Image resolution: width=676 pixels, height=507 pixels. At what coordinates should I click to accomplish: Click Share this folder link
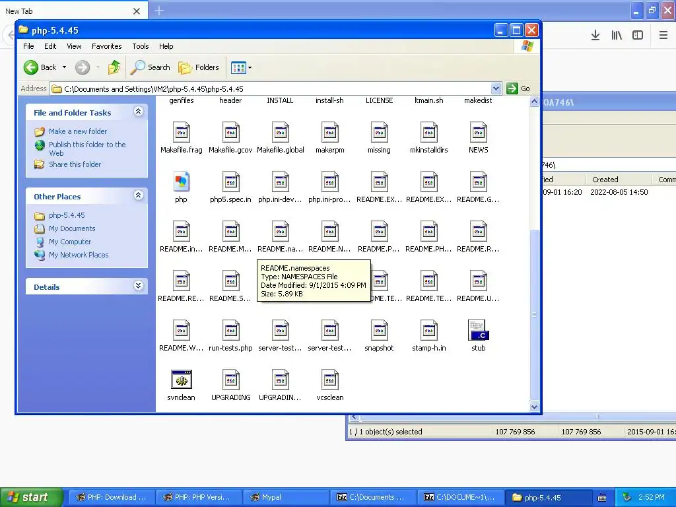75,164
